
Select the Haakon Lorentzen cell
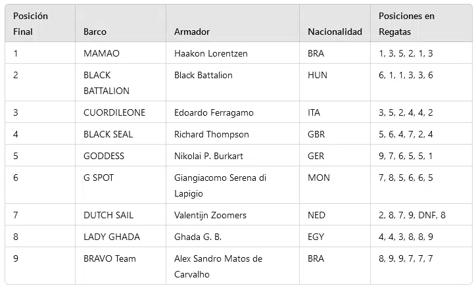(210, 53)
